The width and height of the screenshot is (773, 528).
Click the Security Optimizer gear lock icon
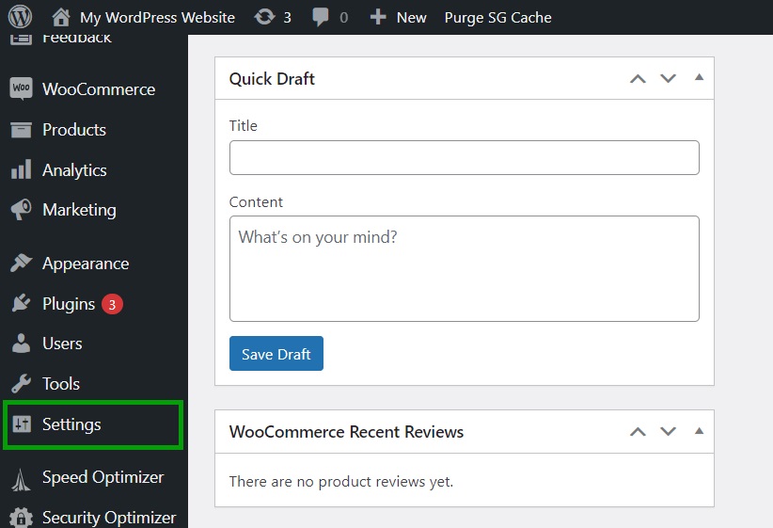tap(21, 517)
